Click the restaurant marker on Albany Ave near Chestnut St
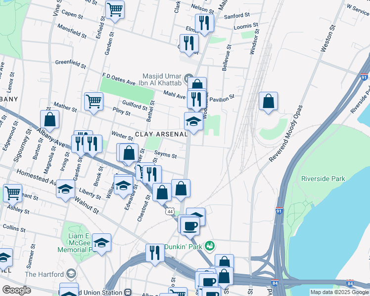Image resolution: width=370 pixels, height=296 pixels. pos(152,174)
